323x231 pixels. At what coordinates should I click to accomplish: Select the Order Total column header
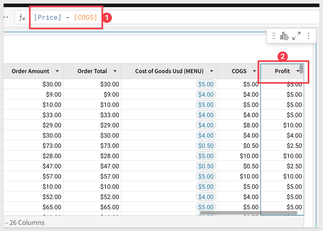click(x=92, y=71)
